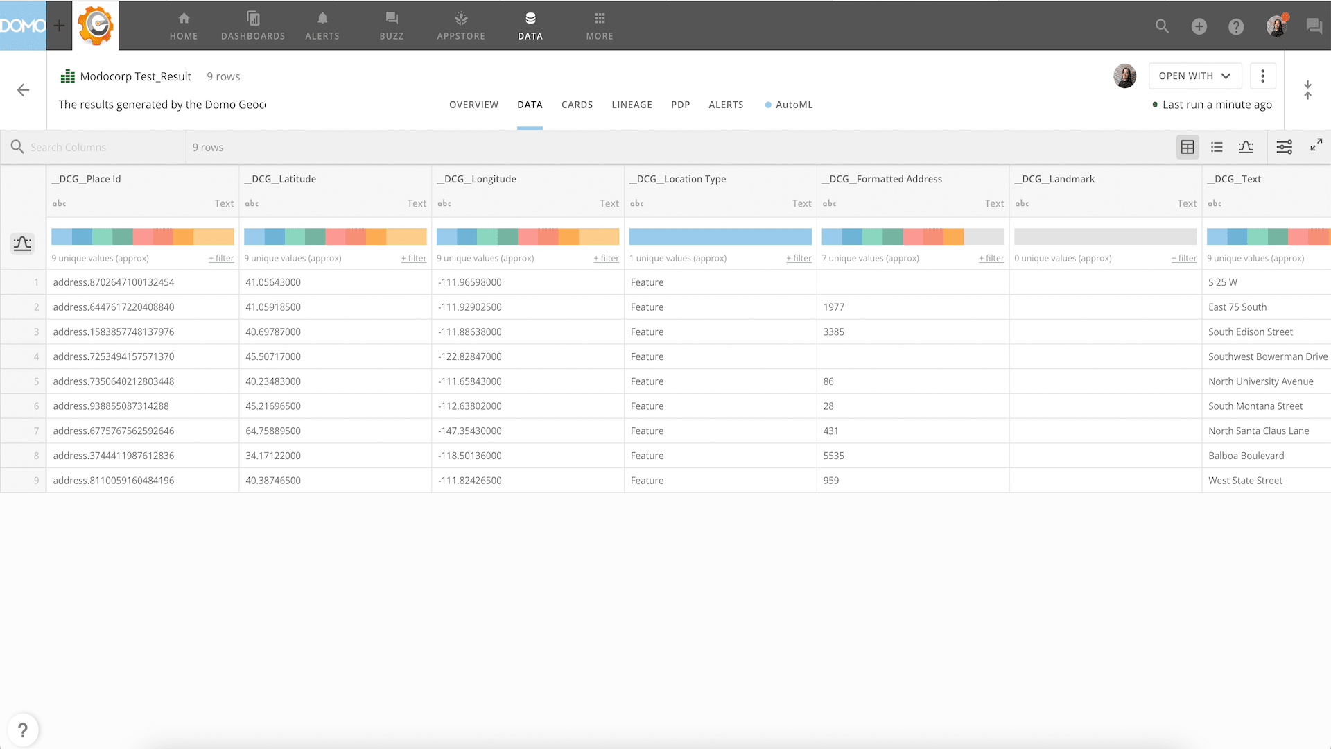Viewport: 1331px width, 749px height.
Task: Open the Buzz chat panel icon
Action: 1314,26
